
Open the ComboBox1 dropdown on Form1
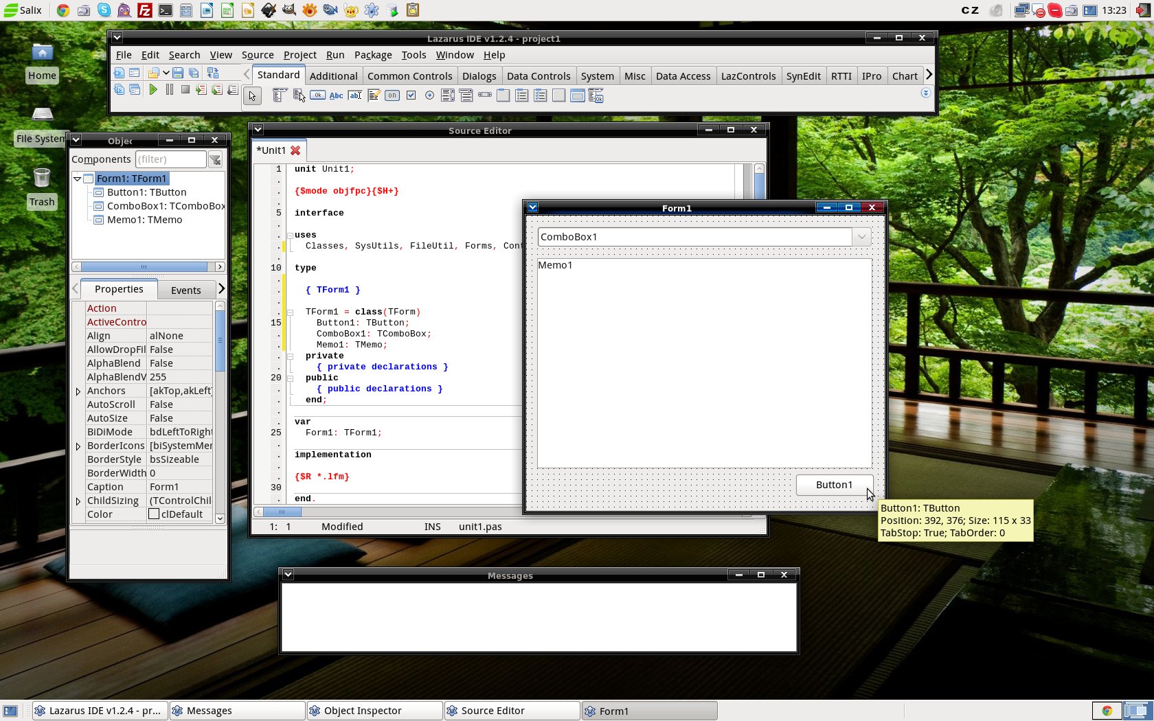point(861,237)
